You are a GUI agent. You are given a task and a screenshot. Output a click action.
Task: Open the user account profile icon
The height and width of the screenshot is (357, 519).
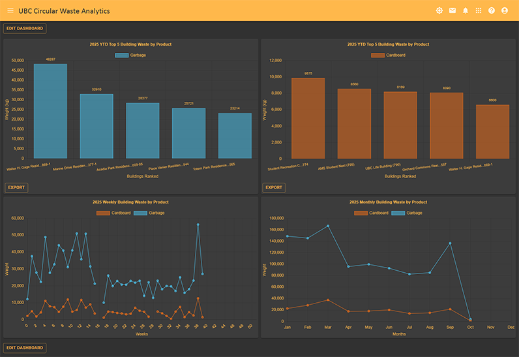[505, 11]
